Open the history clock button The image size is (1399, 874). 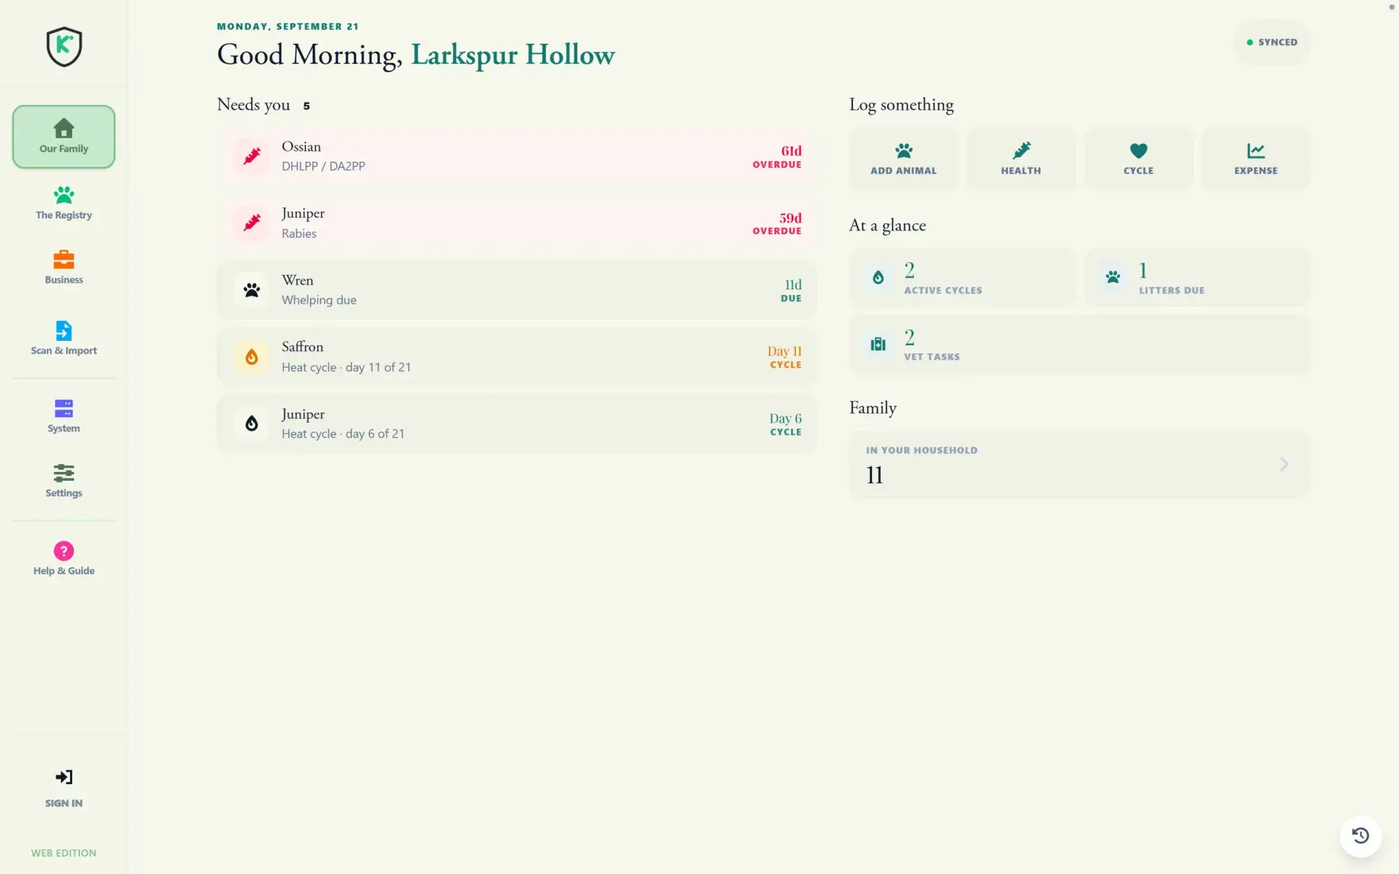pyautogui.click(x=1360, y=836)
